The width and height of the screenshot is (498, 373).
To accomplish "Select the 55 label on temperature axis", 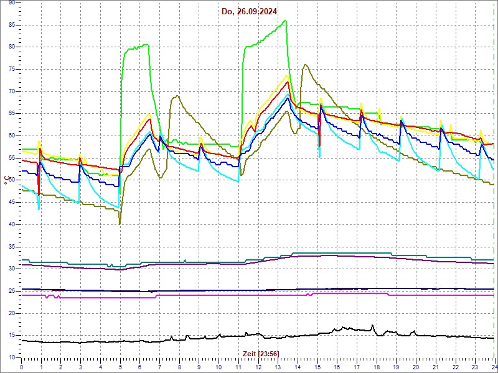I will click(x=12, y=158).
